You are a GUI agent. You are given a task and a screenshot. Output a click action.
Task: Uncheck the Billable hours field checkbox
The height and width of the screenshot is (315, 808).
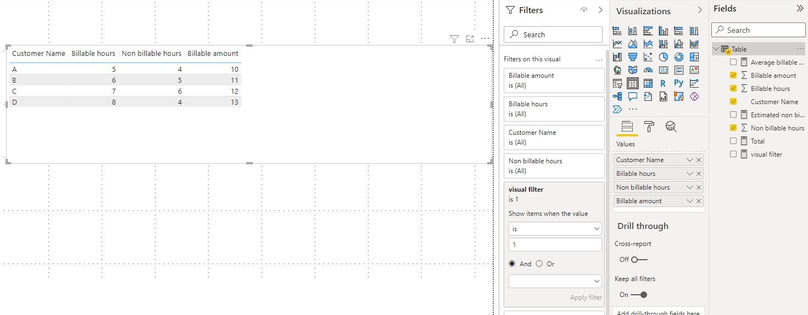tap(733, 89)
